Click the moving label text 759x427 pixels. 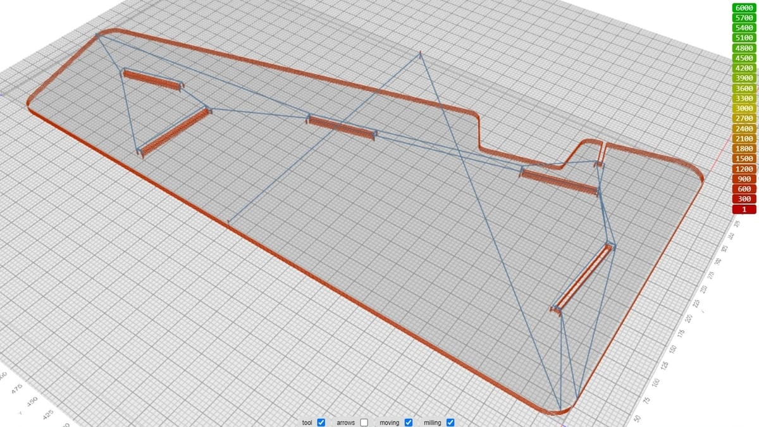pyautogui.click(x=390, y=422)
